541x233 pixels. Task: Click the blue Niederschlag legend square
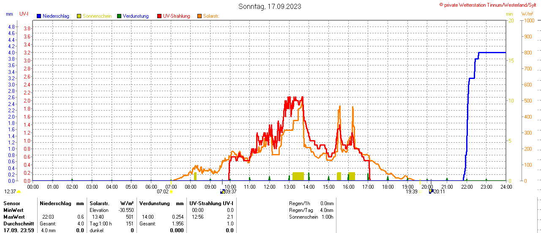[39, 16]
